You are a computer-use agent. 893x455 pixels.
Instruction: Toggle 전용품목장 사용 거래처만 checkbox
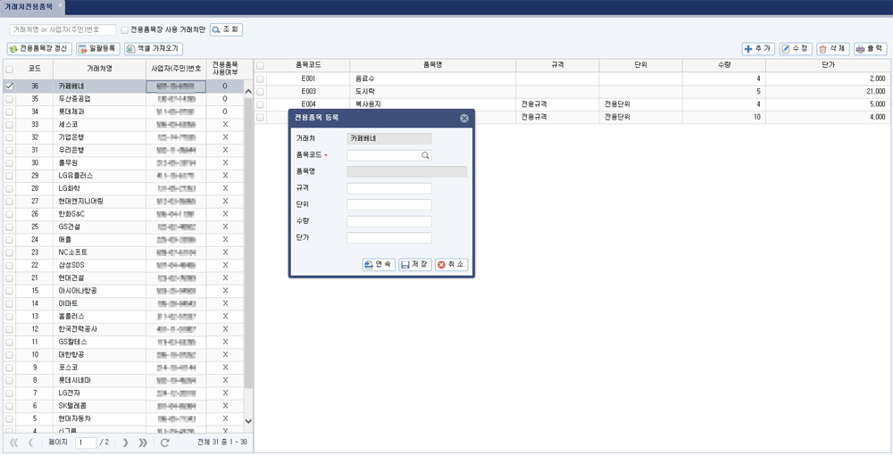(x=125, y=29)
